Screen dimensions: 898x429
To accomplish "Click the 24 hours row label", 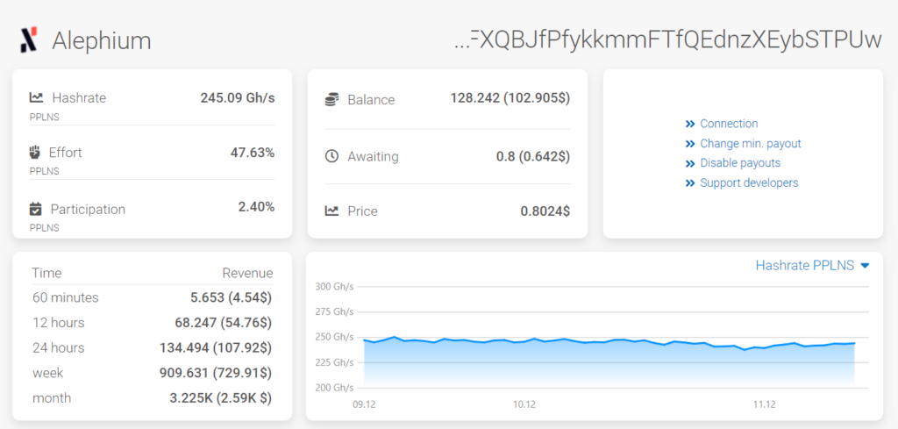I will 59,348.
